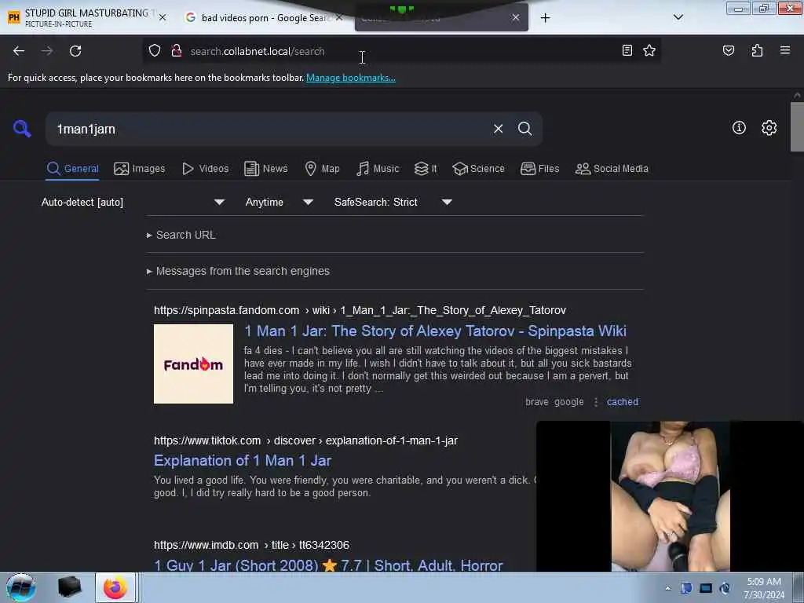Switch to Firefox in the taskbar
Screen dimensions: 804x603
pos(115,587)
